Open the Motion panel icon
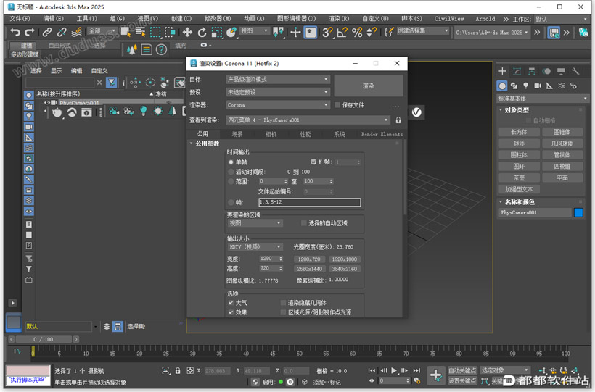The height and width of the screenshot is (392, 595). click(546, 71)
